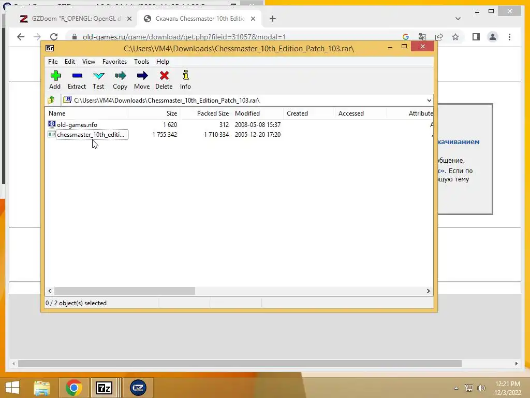
Task: Close the Chessmaster download tab
Action: [x=253, y=19]
